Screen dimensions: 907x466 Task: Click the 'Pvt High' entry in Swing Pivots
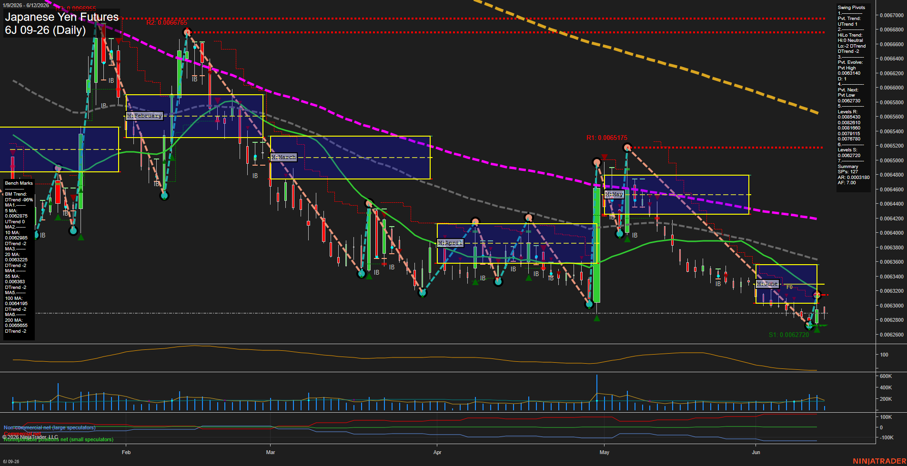click(x=847, y=68)
